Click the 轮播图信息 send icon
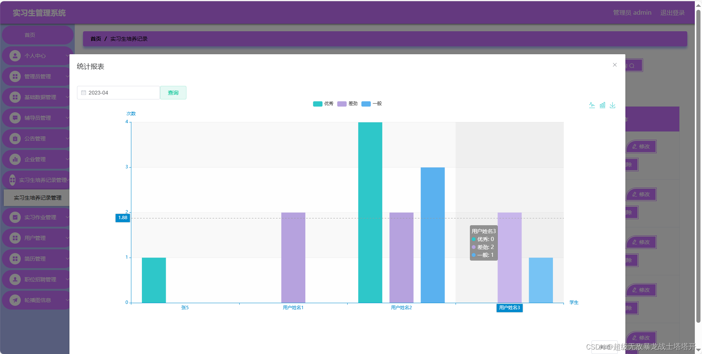702x354 pixels. [15, 300]
